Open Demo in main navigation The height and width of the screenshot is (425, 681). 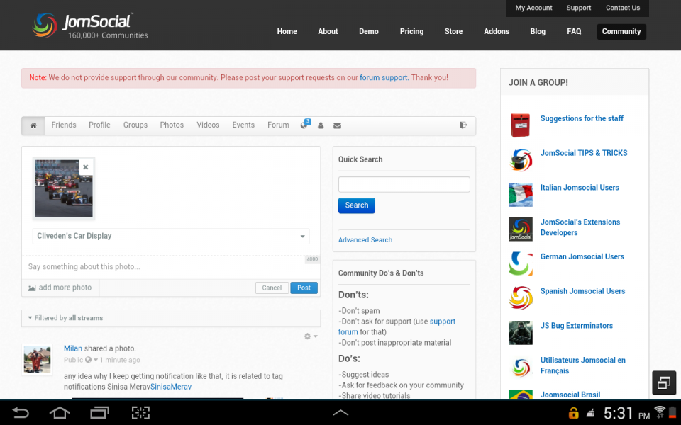369,31
